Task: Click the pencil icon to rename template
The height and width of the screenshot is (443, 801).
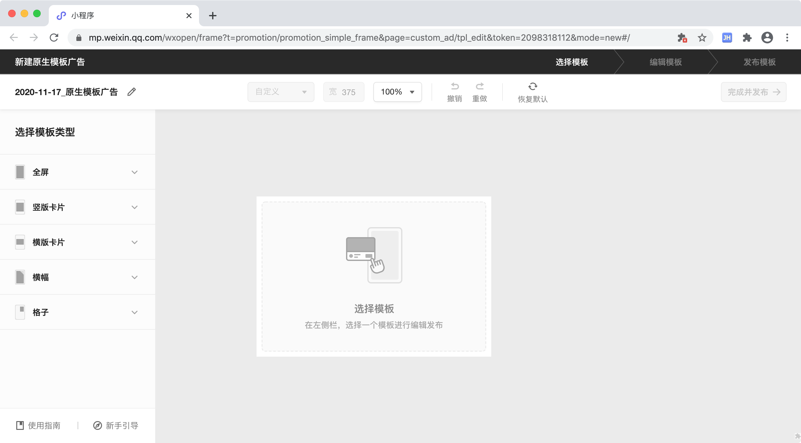Action: tap(131, 92)
